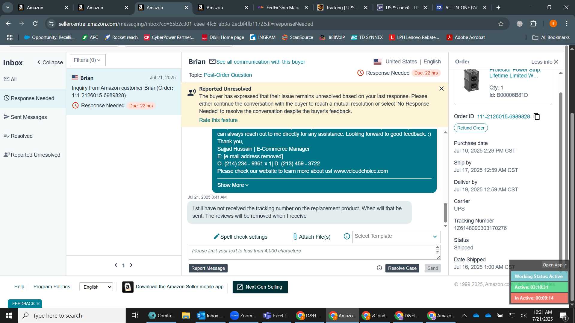This screenshot has height=323, width=575.
Task: Click the Next Gen Selling button
Action: pyautogui.click(x=260, y=287)
